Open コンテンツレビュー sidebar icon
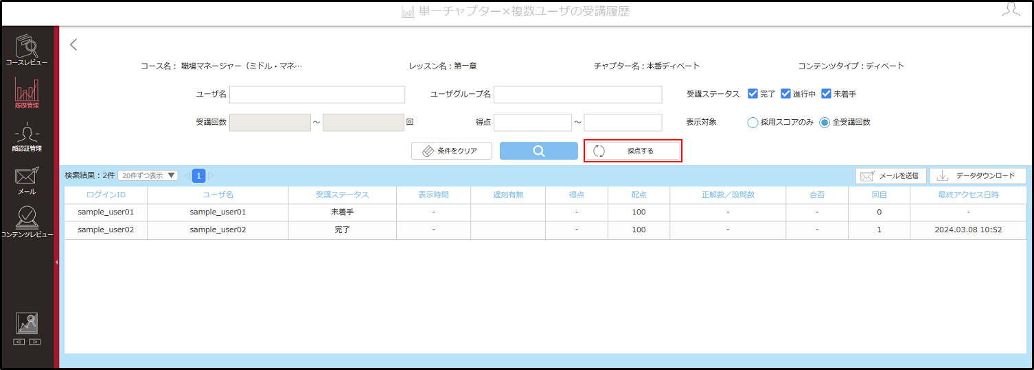The image size is (1034, 370). tap(27, 223)
